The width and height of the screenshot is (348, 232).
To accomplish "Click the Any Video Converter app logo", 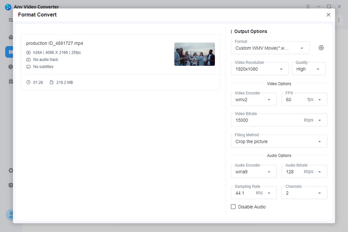I will (x=8, y=7).
